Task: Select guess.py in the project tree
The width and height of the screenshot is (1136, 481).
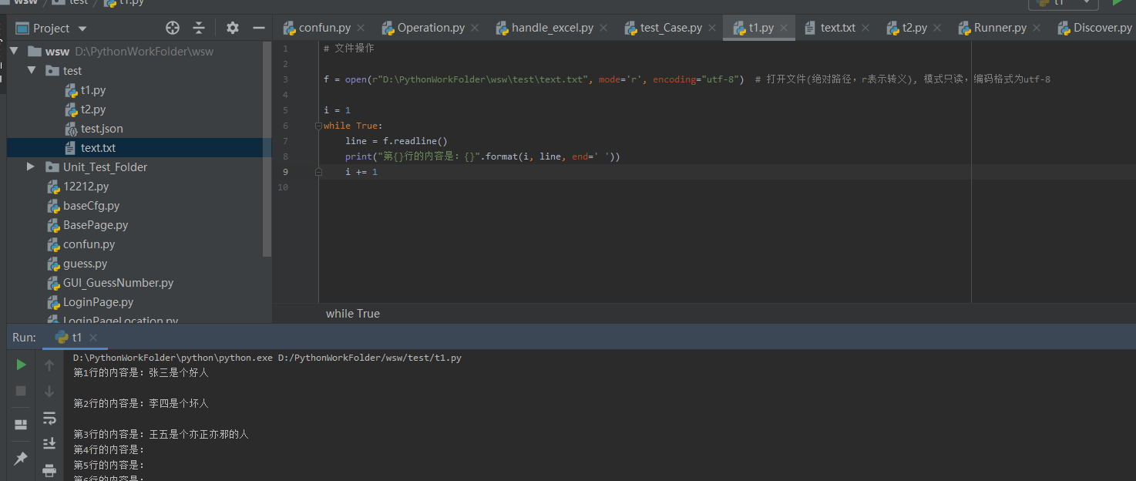Action: (86, 264)
